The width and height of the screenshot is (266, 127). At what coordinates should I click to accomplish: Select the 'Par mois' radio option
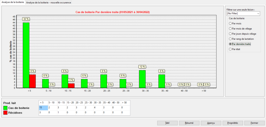pos(230,24)
